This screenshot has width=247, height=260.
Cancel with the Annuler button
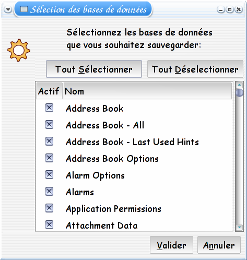[x=219, y=245]
